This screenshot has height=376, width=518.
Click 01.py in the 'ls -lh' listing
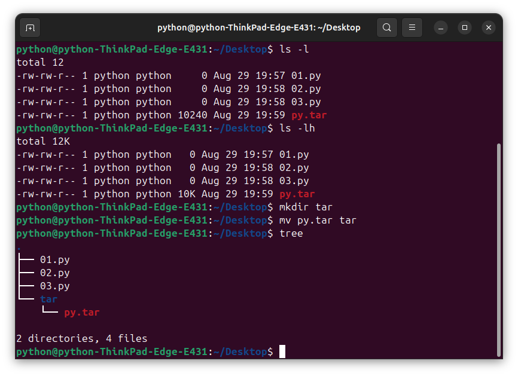tap(294, 155)
